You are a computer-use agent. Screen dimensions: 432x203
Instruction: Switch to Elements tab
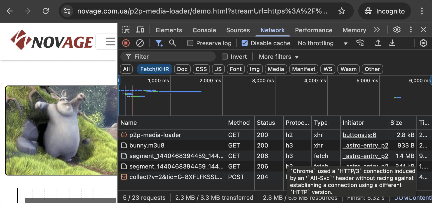coord(169,30)
